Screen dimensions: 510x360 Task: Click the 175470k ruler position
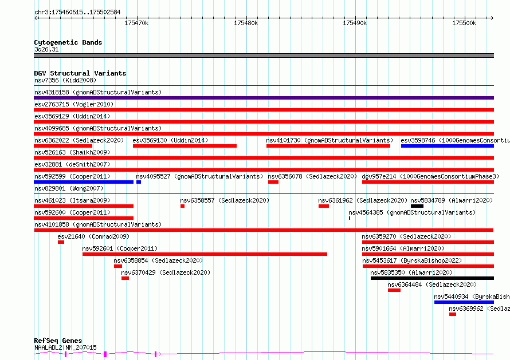click(x=136, y=23)
